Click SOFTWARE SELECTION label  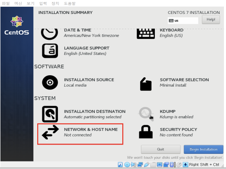pyautogui.click(x=185, y=80)
